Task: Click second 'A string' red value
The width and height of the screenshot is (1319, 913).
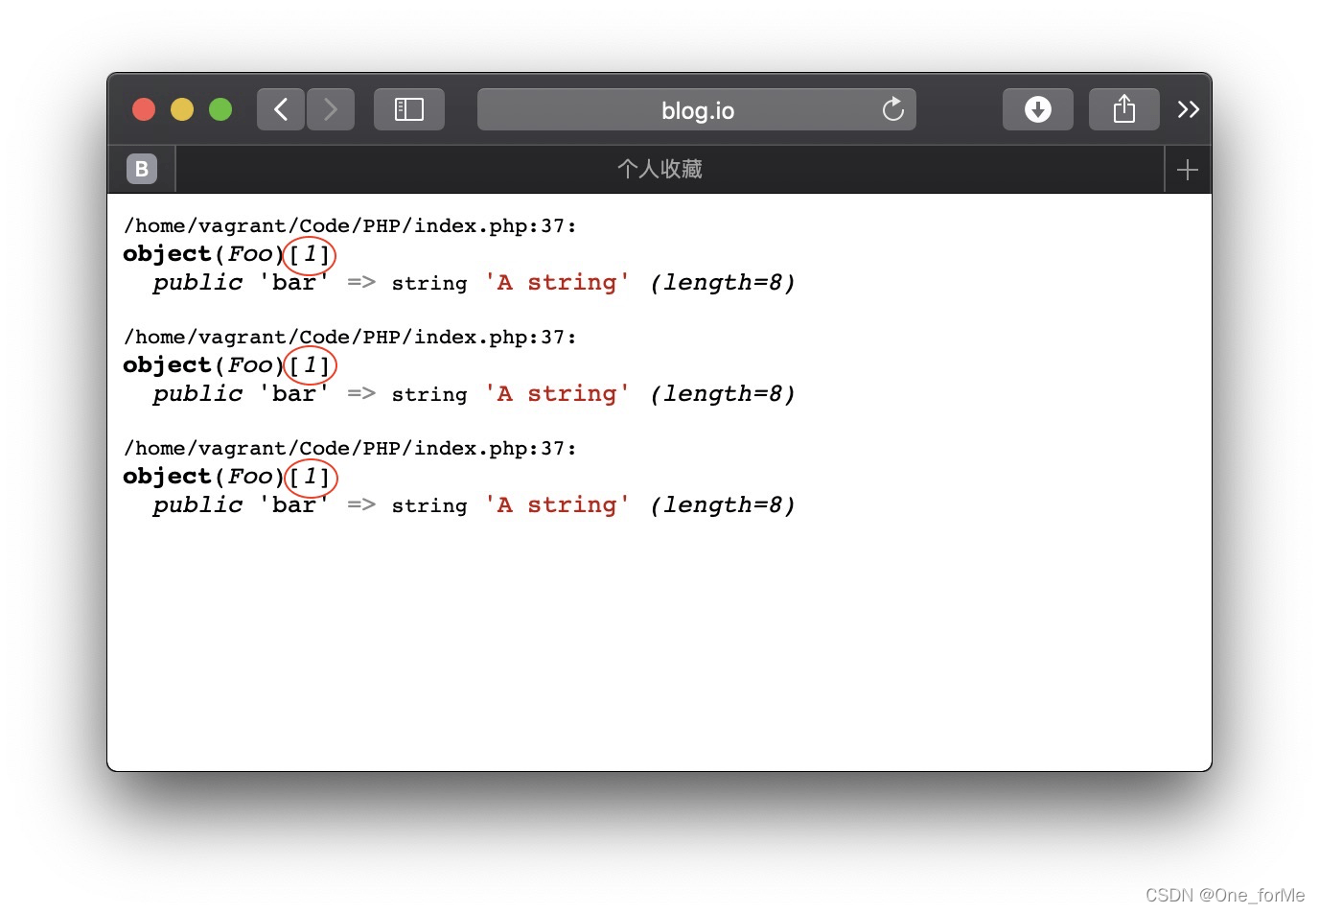Action: click(557, 393)
